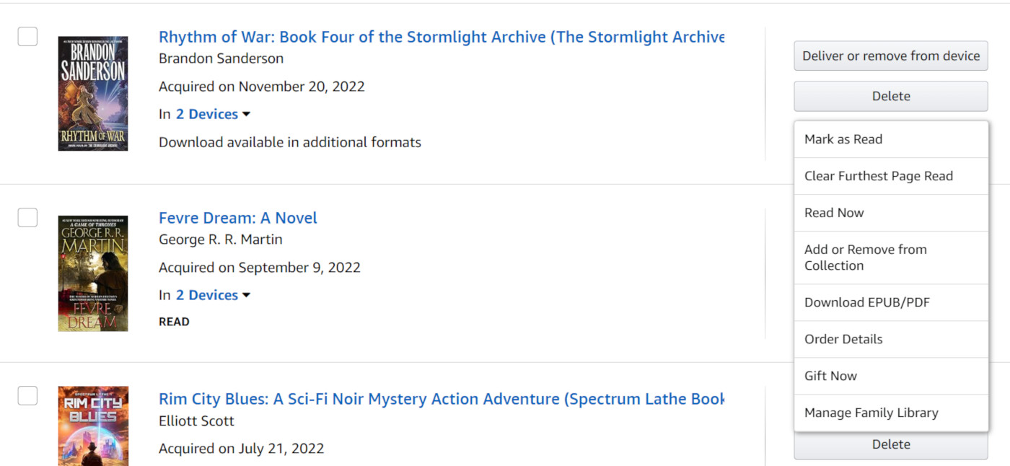Expand 2 Devices under Fevre Dream

(x=213, y=295)
